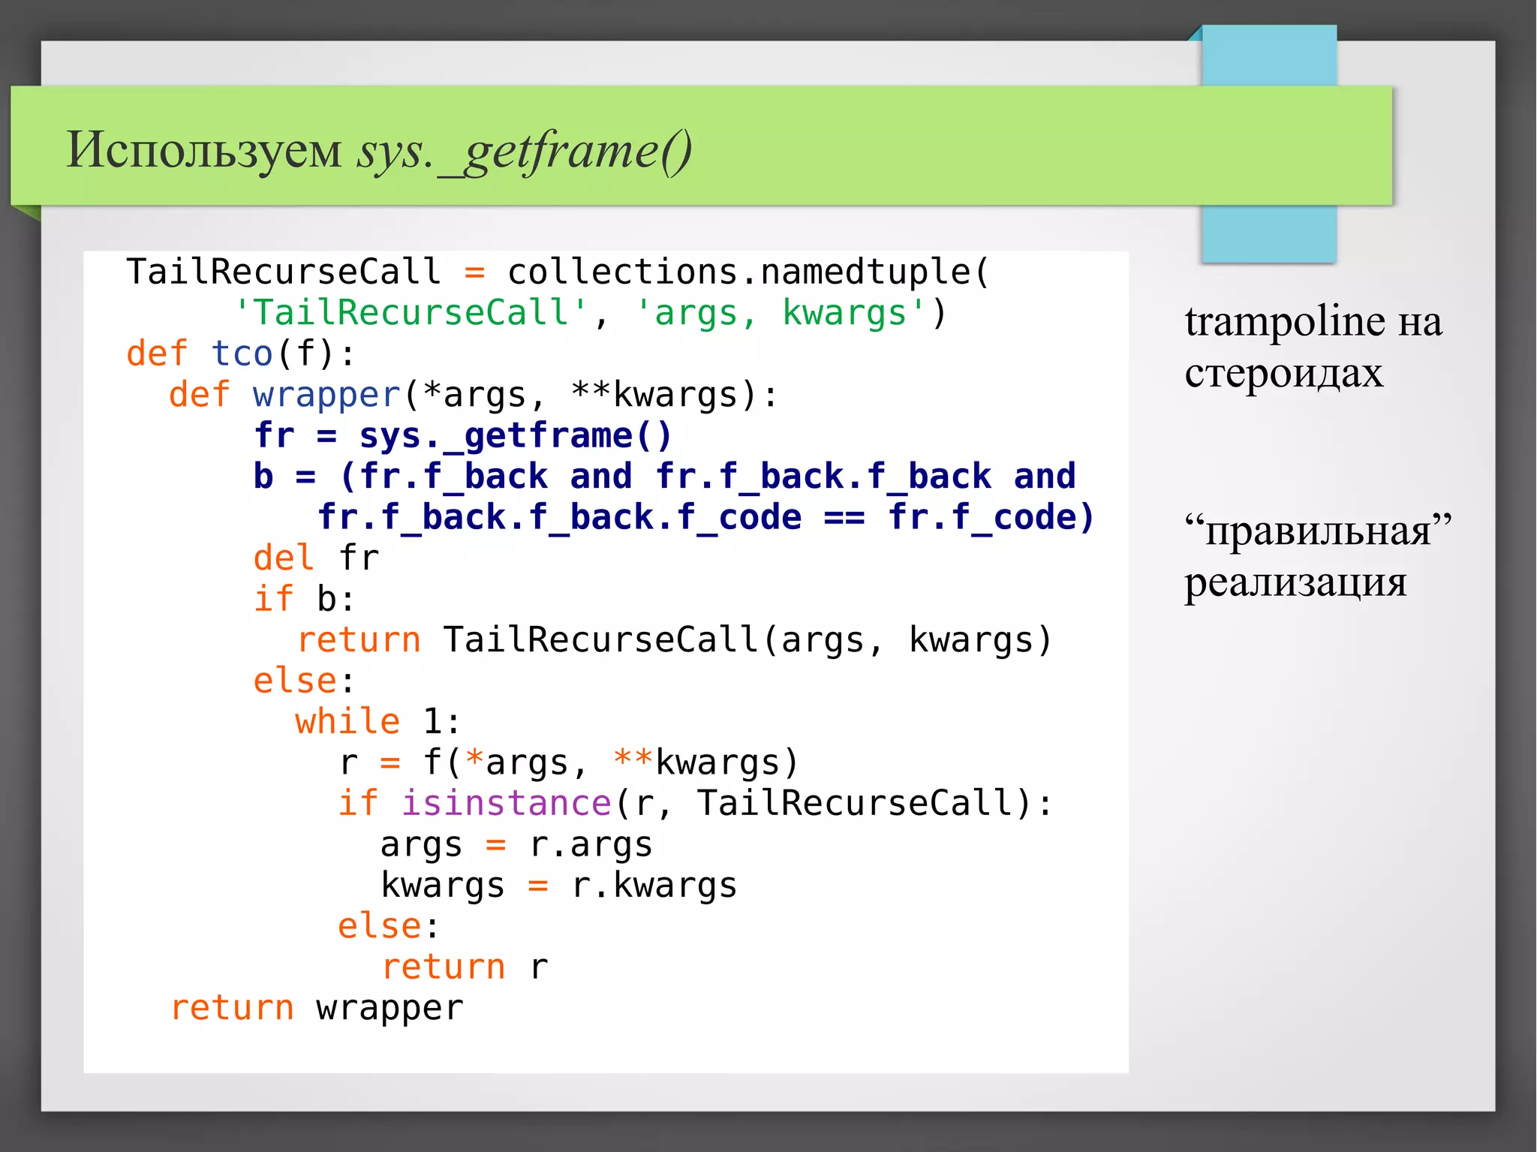Click 'if isinstance(r, TailRecurseCall):' line

(x=696, y=803)
